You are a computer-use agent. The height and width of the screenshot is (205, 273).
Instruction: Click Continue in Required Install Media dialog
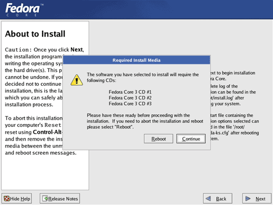(x=191, y=139)
